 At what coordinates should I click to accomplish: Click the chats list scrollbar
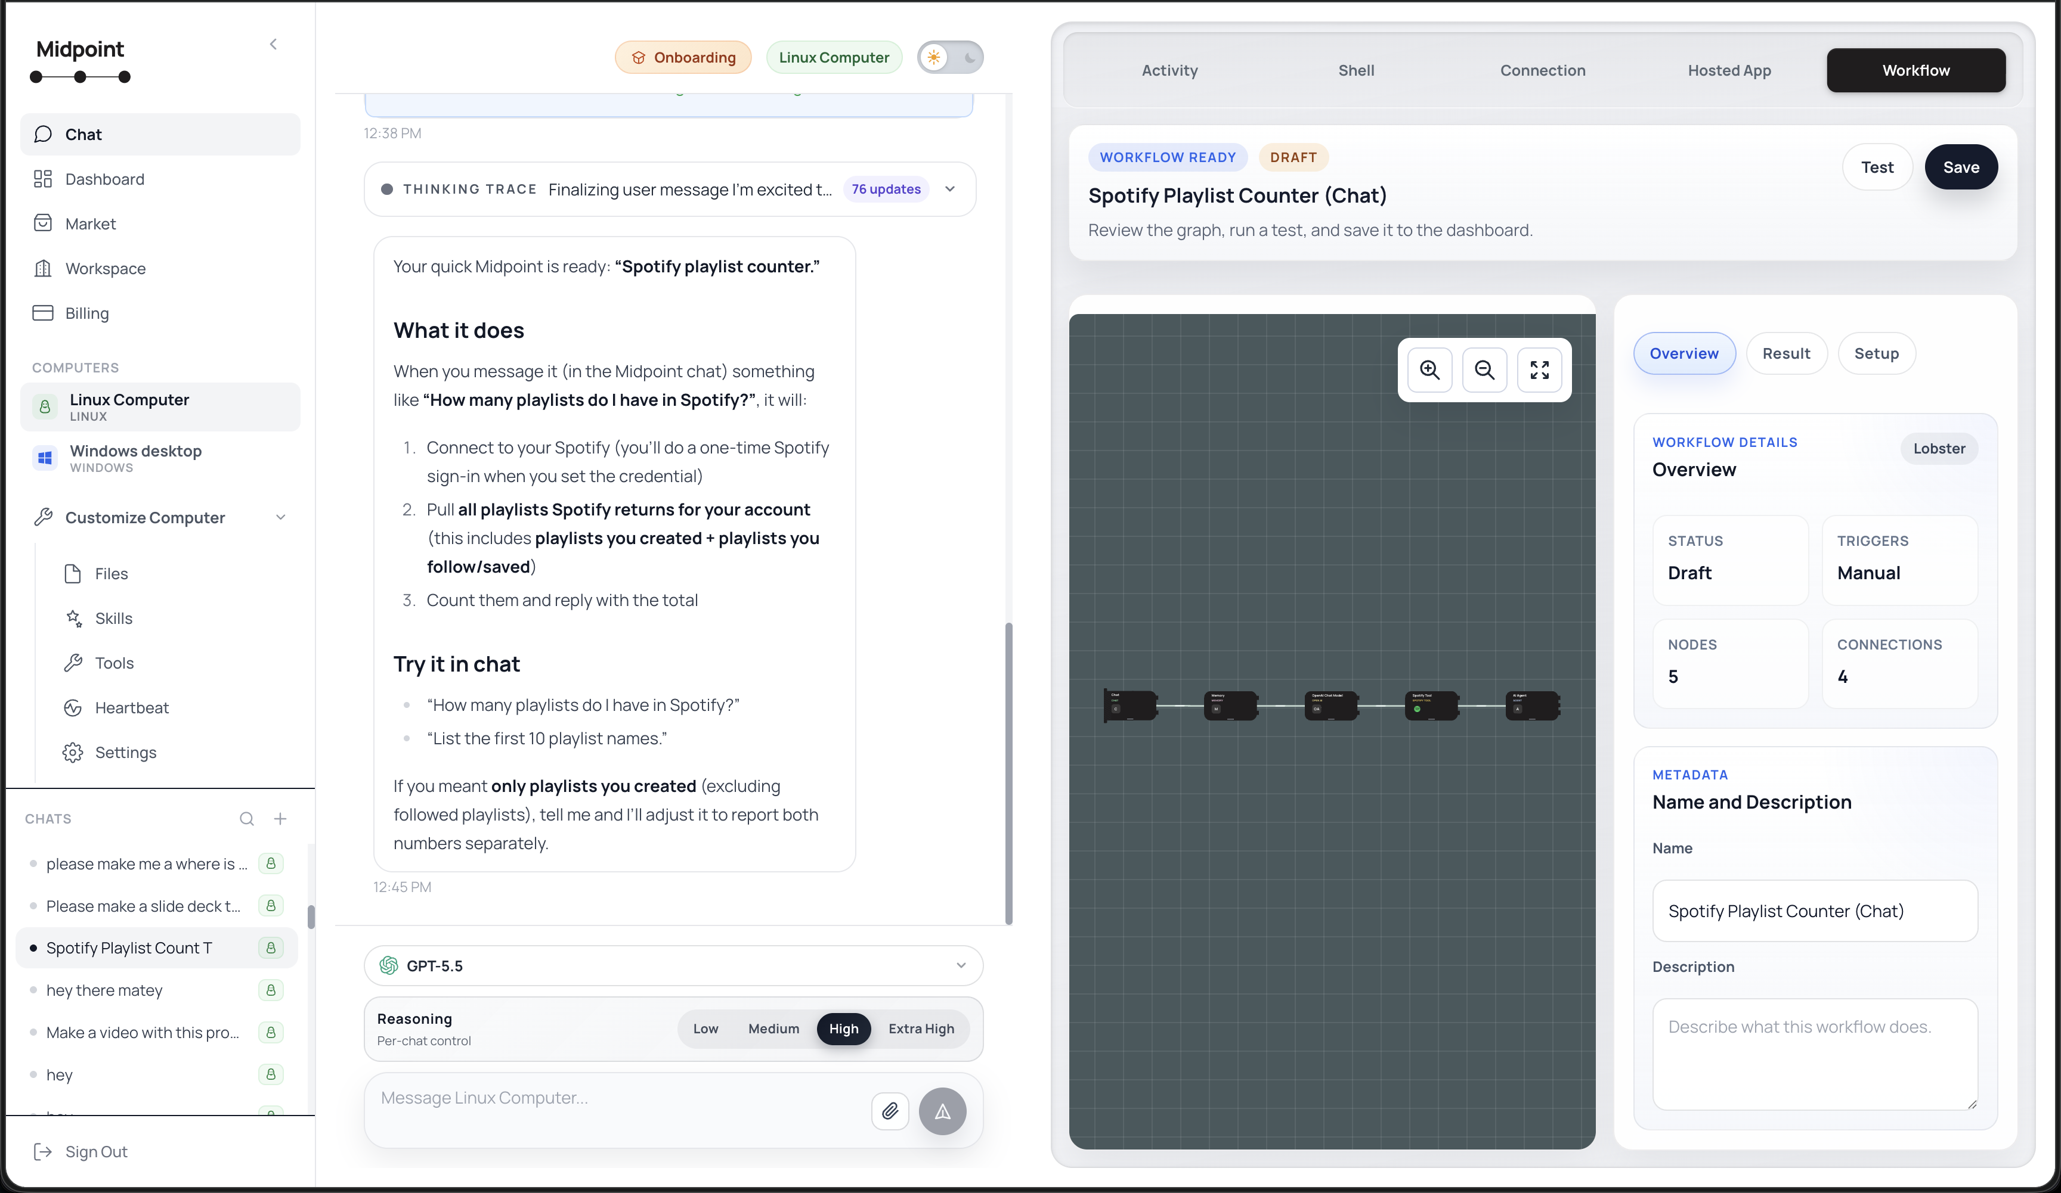pos(311,917)
